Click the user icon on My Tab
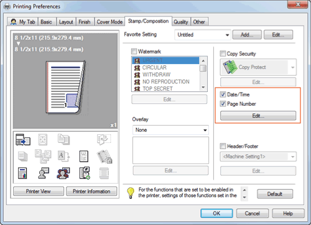Image resolution: width=311 pixels, height=225 pixels. click(x=14, y=22)
